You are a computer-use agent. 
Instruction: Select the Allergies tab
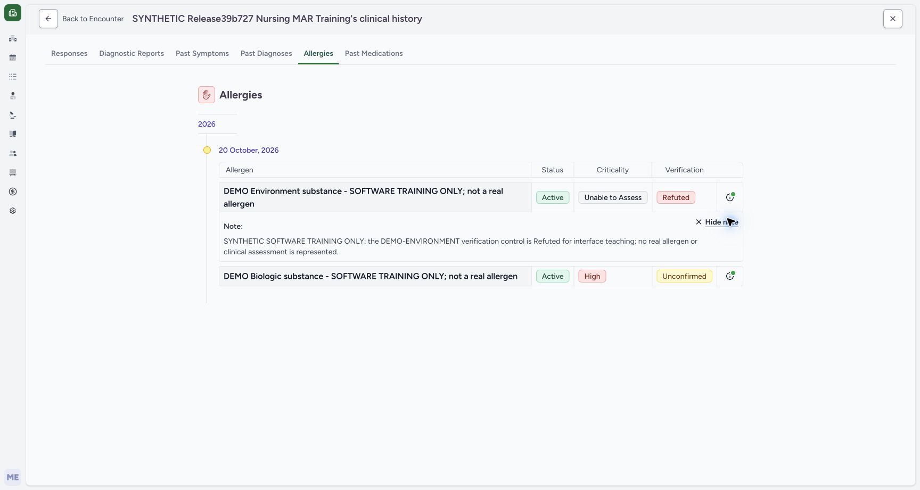pyautogui.click(x=318, y=53)
